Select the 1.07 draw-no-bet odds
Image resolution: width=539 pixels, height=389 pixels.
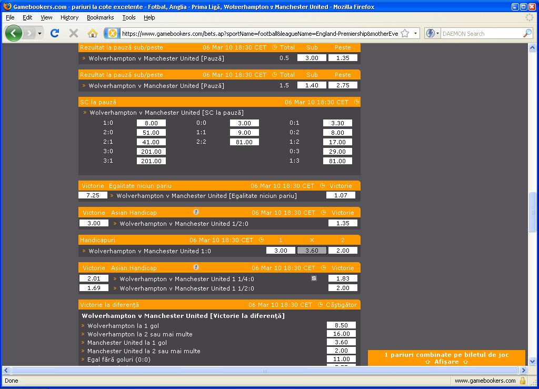pos(341,195)
